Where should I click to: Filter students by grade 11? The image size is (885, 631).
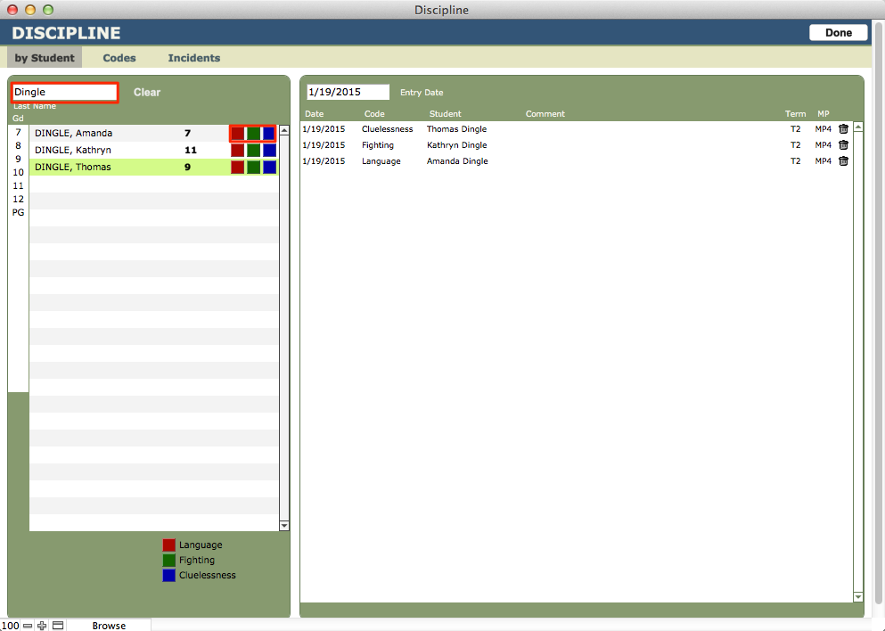coord(18,186)
